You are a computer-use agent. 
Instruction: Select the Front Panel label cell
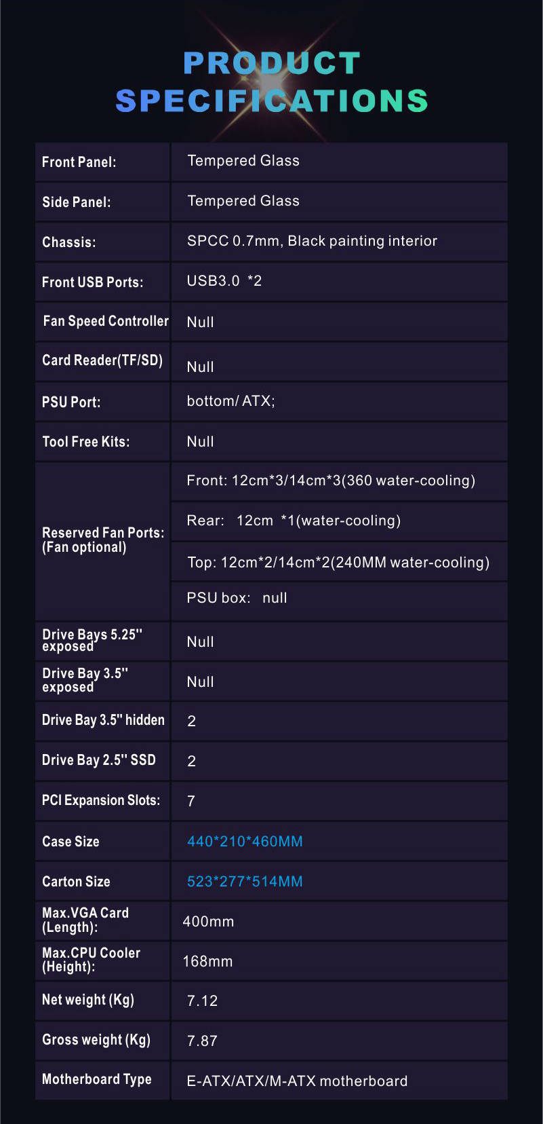coord(102,162)
